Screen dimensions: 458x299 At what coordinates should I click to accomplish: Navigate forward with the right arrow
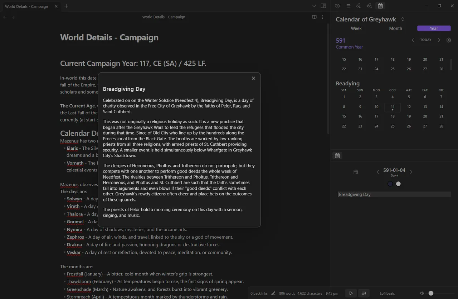tap(13, 17)
